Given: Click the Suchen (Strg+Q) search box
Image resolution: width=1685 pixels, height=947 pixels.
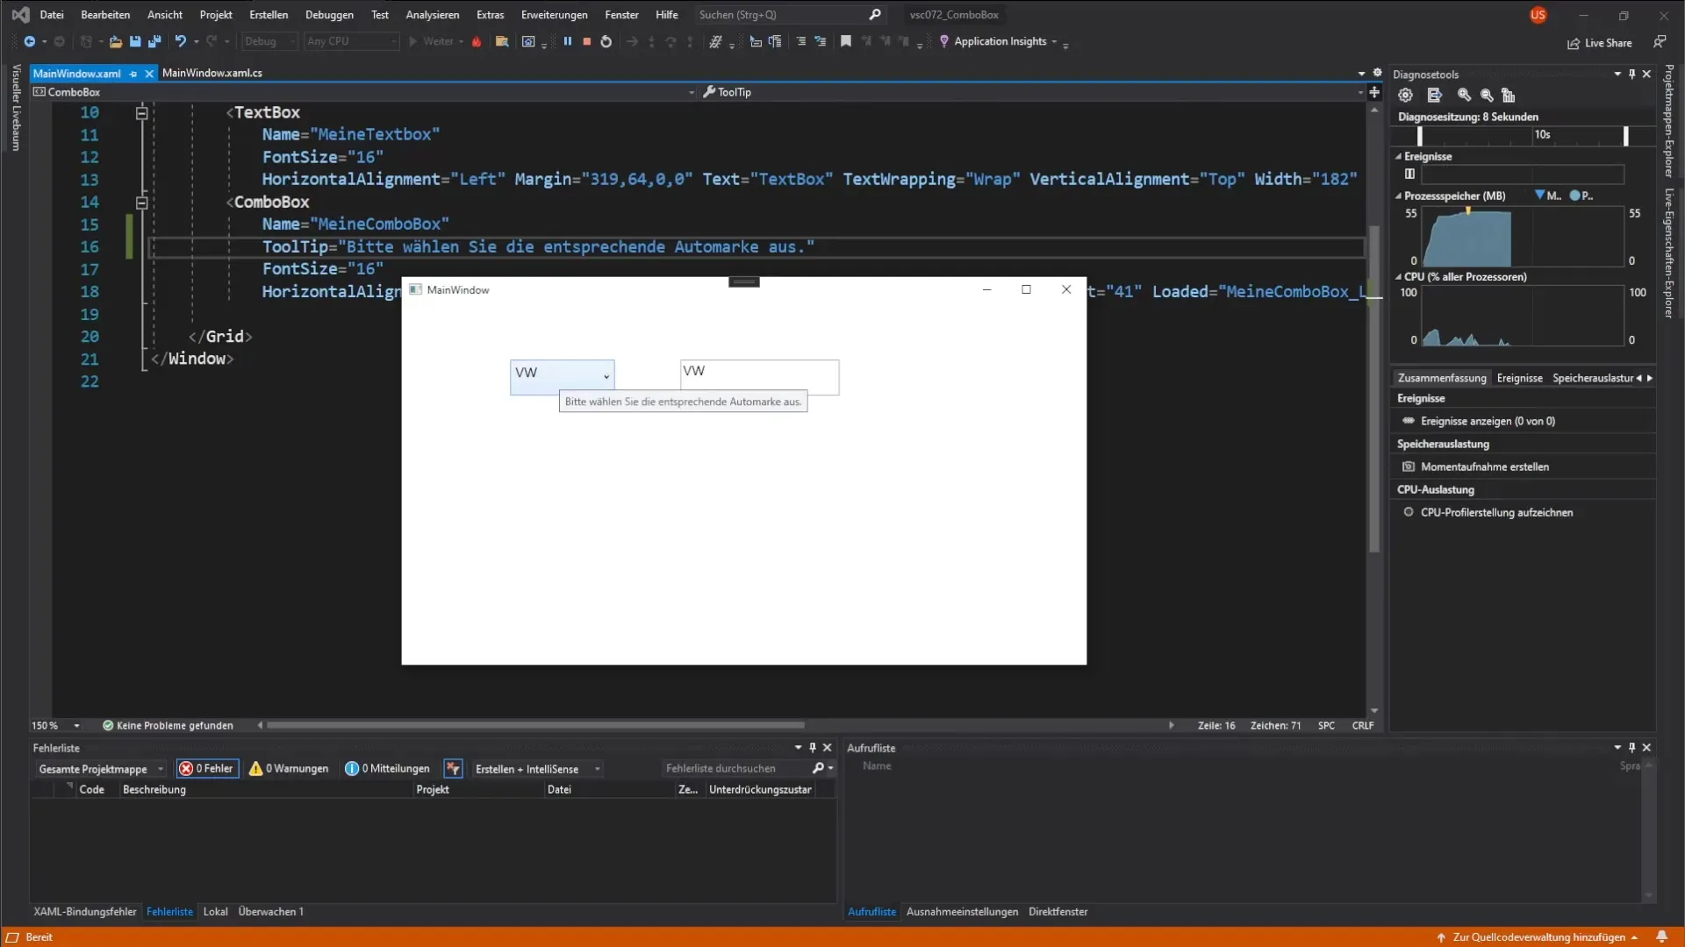Looking at the screenshot, I should click(788, 15).
